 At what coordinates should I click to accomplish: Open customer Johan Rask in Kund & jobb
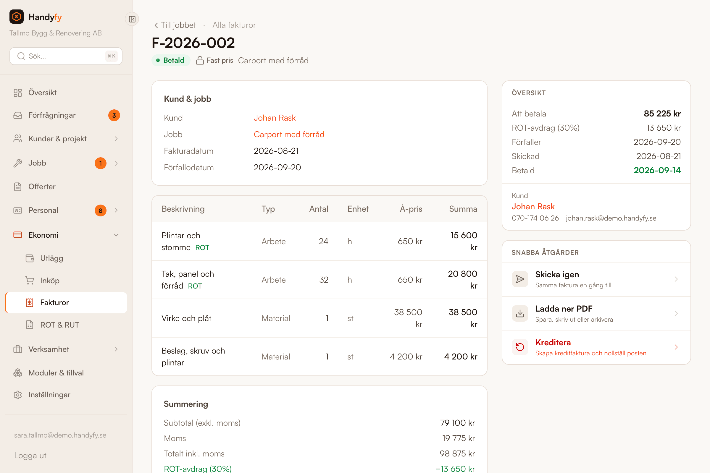pos(275,118)
